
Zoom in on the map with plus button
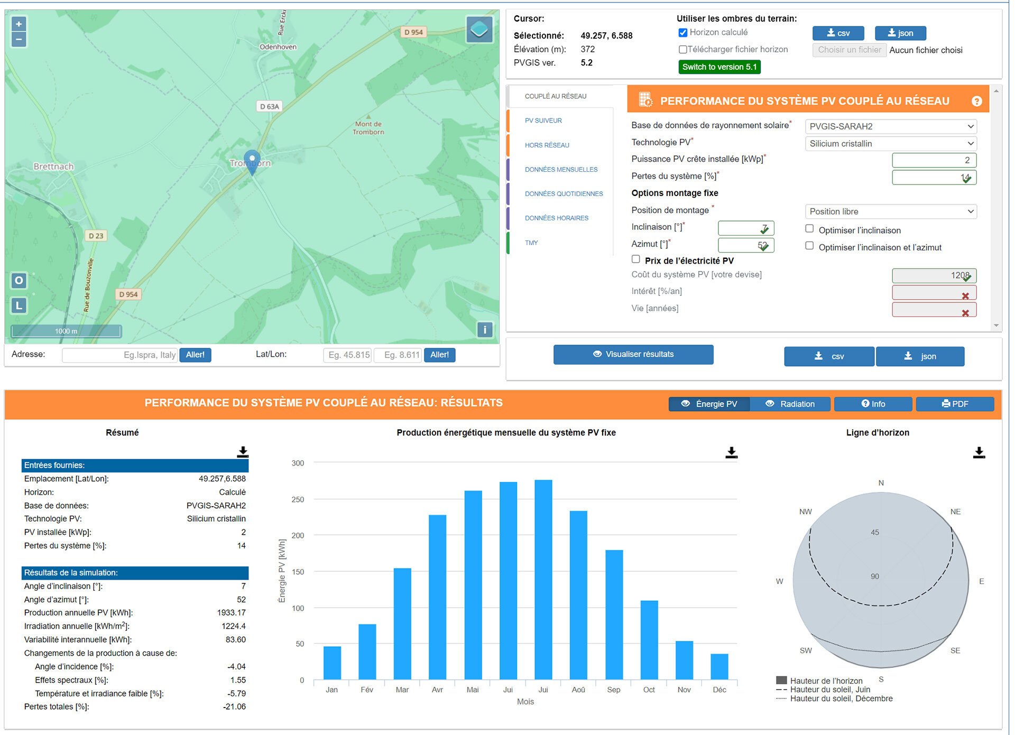(x=19, y=23)
